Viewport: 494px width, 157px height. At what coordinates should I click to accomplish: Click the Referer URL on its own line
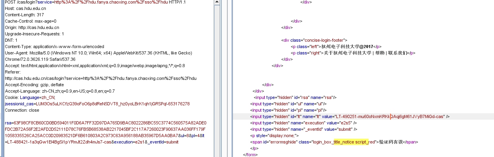pos(101,78)
